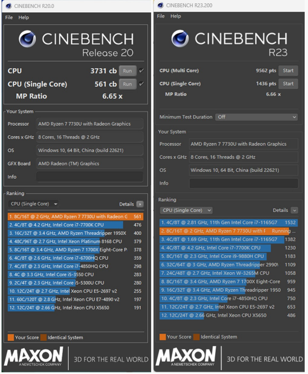
Task: Click the 3731 cb CPU score in R20
Action: point(103,71)
